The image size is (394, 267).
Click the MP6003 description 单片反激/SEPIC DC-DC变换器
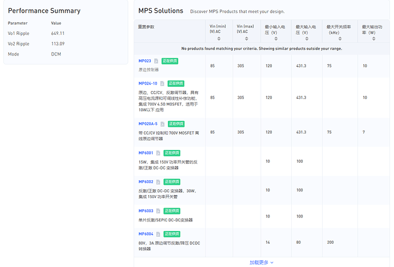click(166, 220)
